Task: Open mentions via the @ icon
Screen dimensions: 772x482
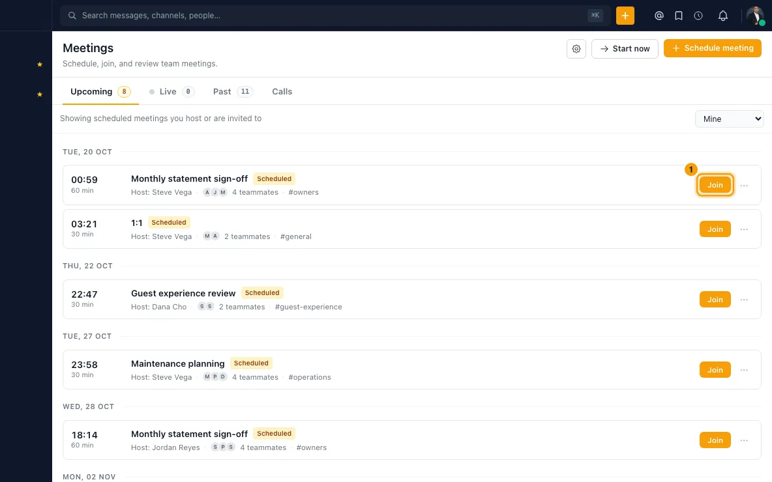Action: pos(659,16)
